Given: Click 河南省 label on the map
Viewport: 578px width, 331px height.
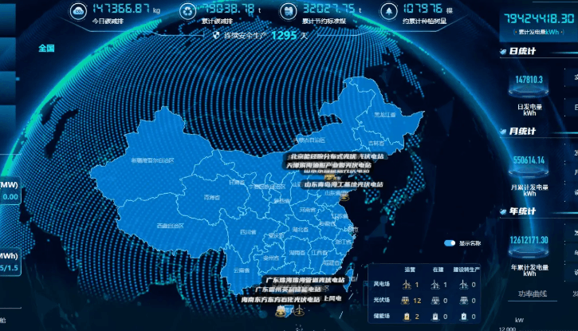Looking at the screenshot, I should point(308,210).
